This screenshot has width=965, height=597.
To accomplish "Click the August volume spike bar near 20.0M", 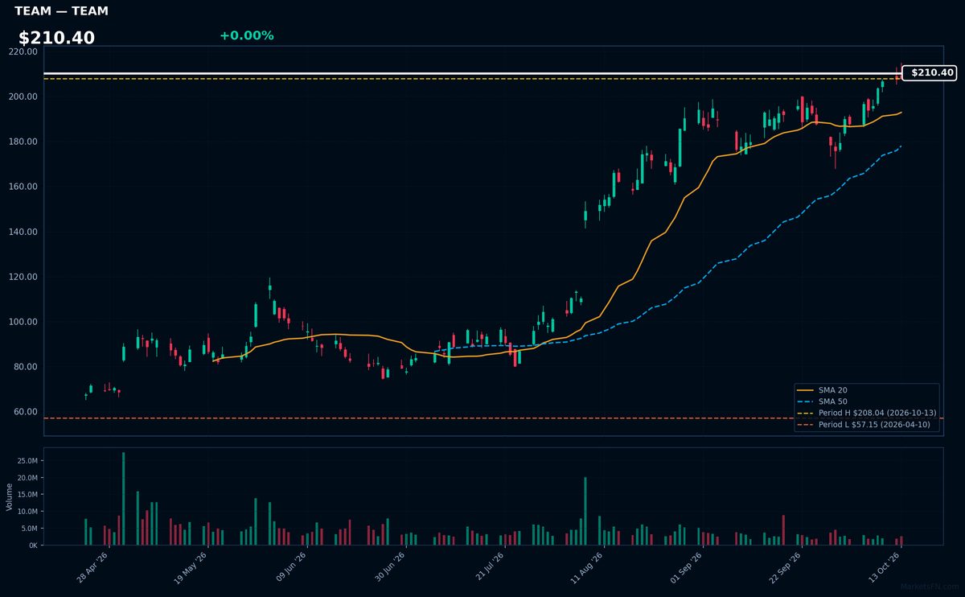I will point(585,511).
